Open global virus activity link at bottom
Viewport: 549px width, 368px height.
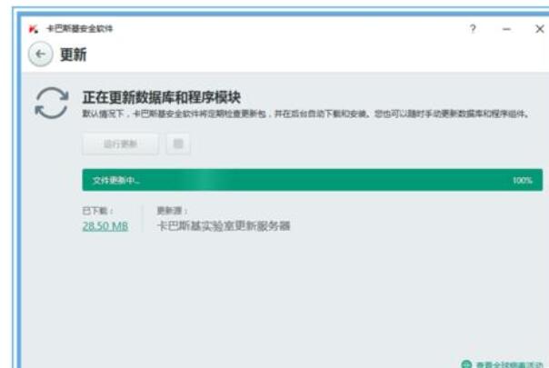(x=509, y=364)
